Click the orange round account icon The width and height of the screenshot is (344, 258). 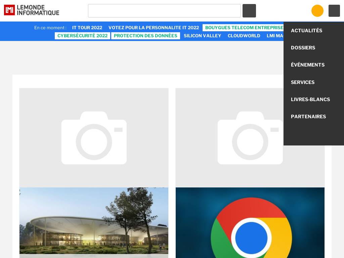point(317,11)
